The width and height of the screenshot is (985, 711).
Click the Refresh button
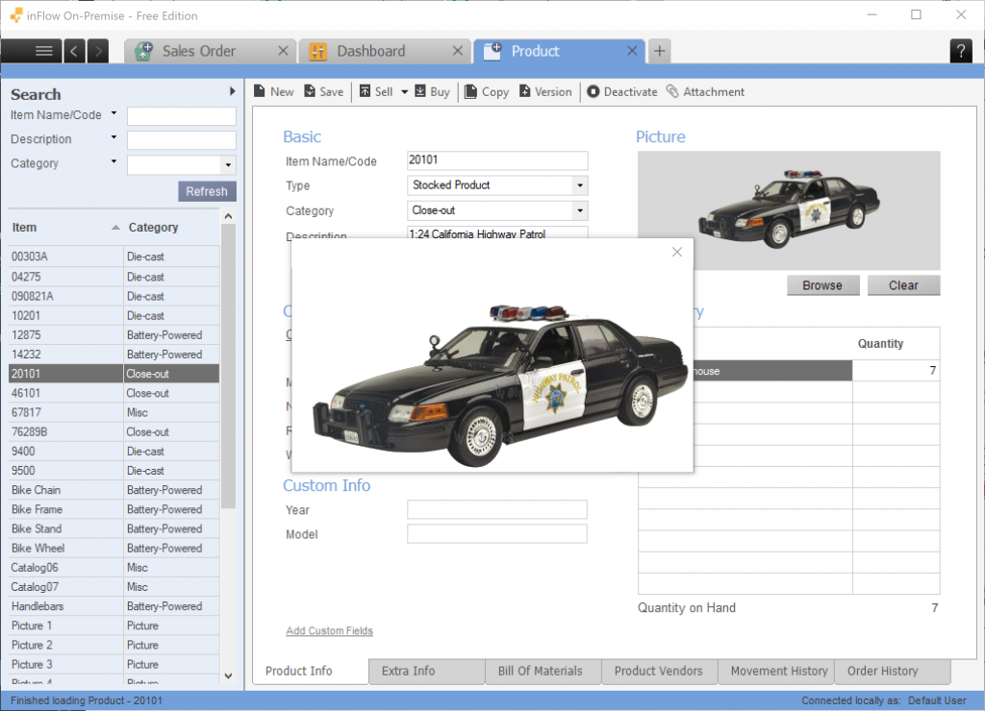click(x=207, y=191)
